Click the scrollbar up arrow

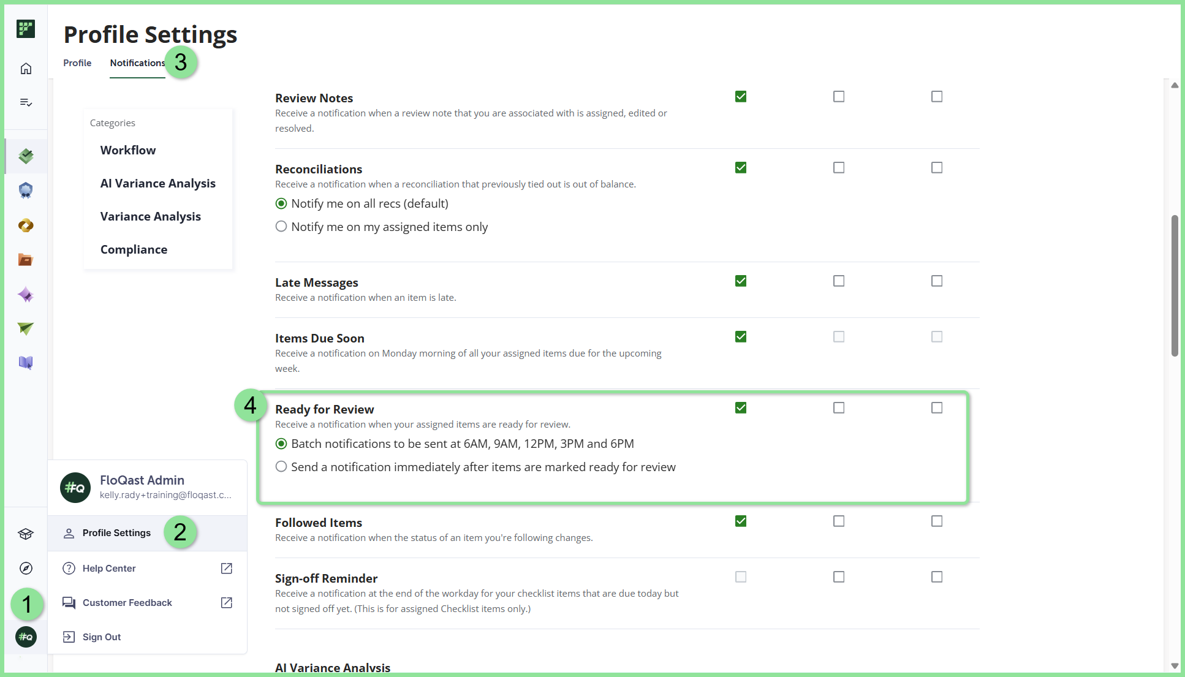[1175, 85]
